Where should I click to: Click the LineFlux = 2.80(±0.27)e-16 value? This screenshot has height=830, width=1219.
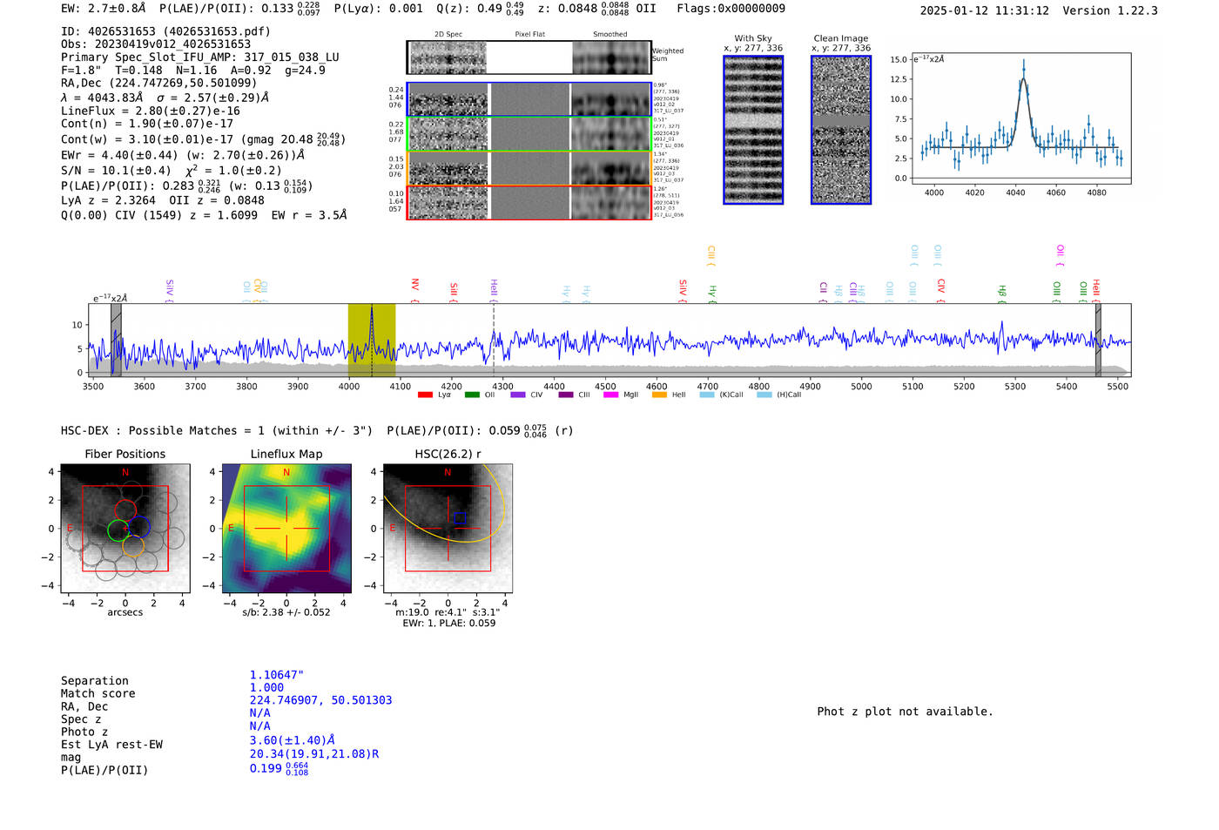(151, 111)
